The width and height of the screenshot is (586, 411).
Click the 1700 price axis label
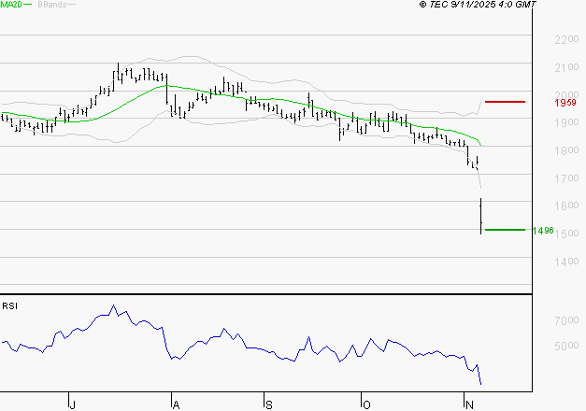tap(566, 178)
